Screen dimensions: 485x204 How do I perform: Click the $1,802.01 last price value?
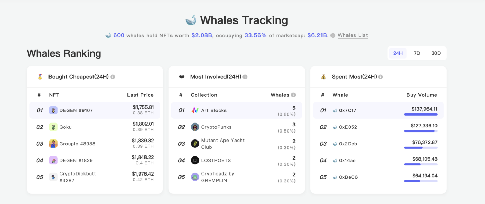click(x=143, y=124)
